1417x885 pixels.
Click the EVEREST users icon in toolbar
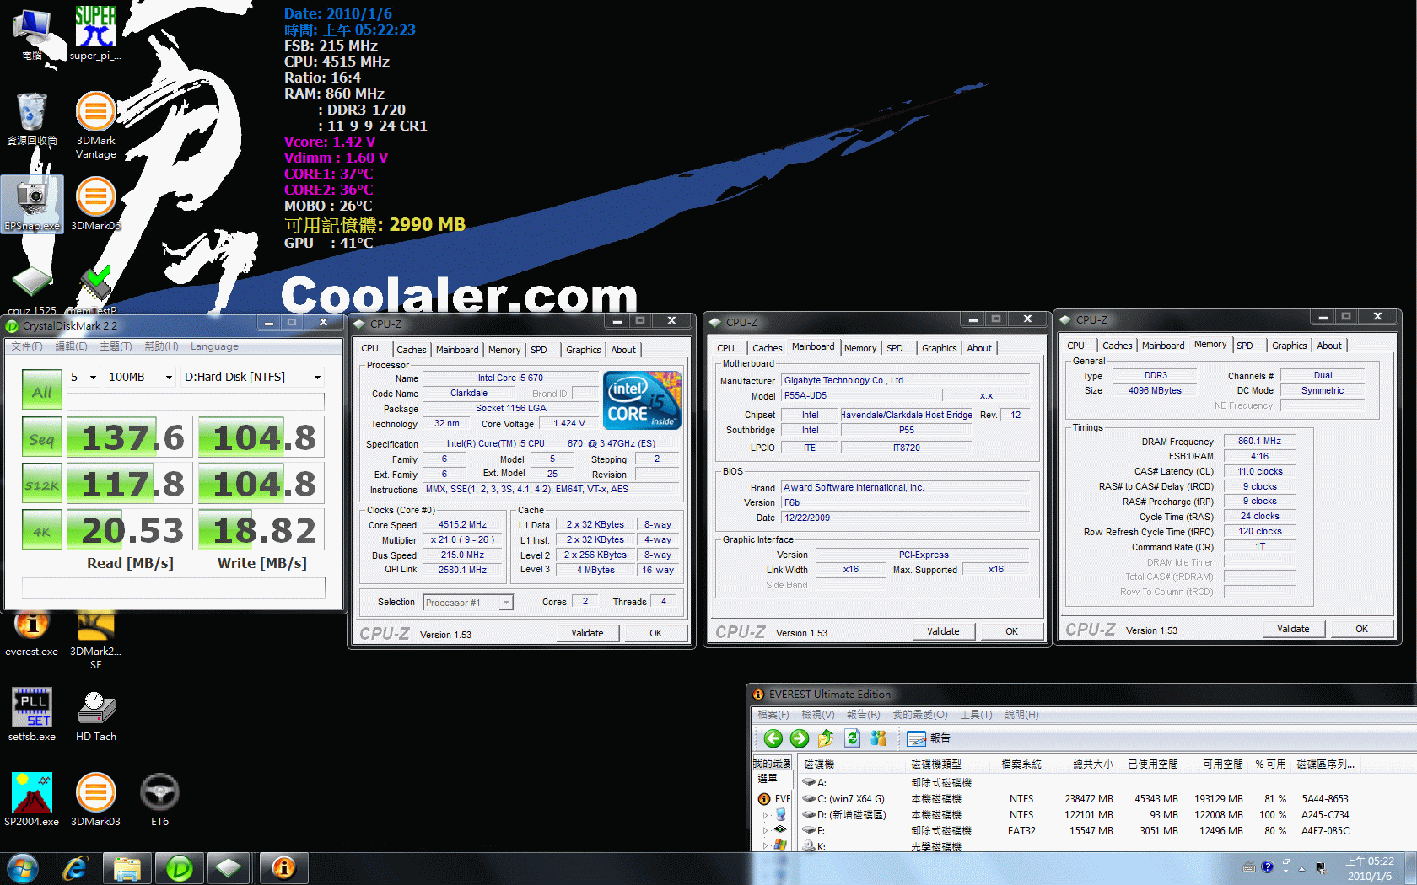878,738
